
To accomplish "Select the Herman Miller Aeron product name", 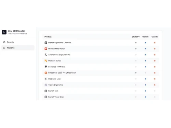I will (57, 49).
